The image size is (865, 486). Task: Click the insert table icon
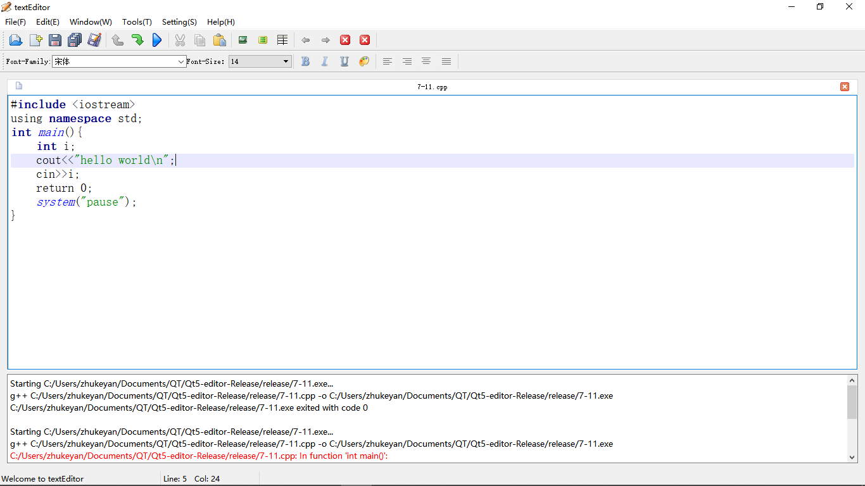pyautogui.click(x=282, y=40)
